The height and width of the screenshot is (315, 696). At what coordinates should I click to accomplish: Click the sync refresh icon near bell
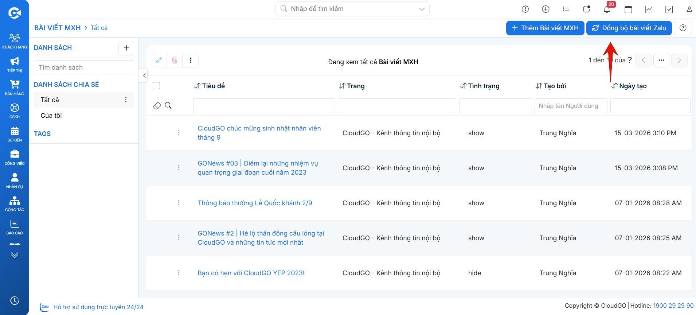pyautogui.click(x=586, y=9)
